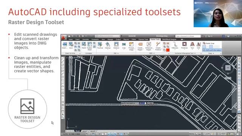Click the Insert raster image tool
The image size is (242, 136).
point(65,46)
